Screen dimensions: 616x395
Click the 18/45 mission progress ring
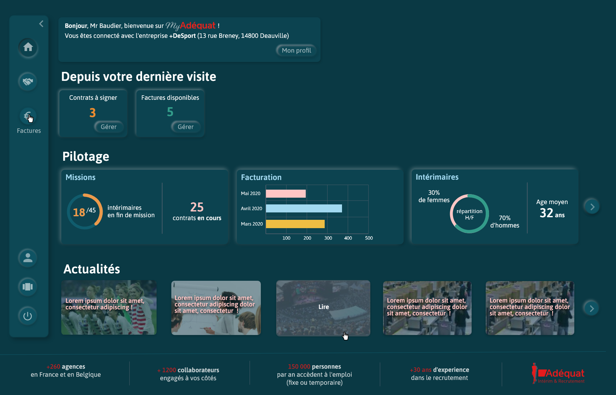[x=84, y=212]
